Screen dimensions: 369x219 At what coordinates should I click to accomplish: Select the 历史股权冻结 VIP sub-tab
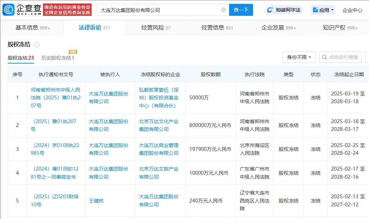(57, 58)
